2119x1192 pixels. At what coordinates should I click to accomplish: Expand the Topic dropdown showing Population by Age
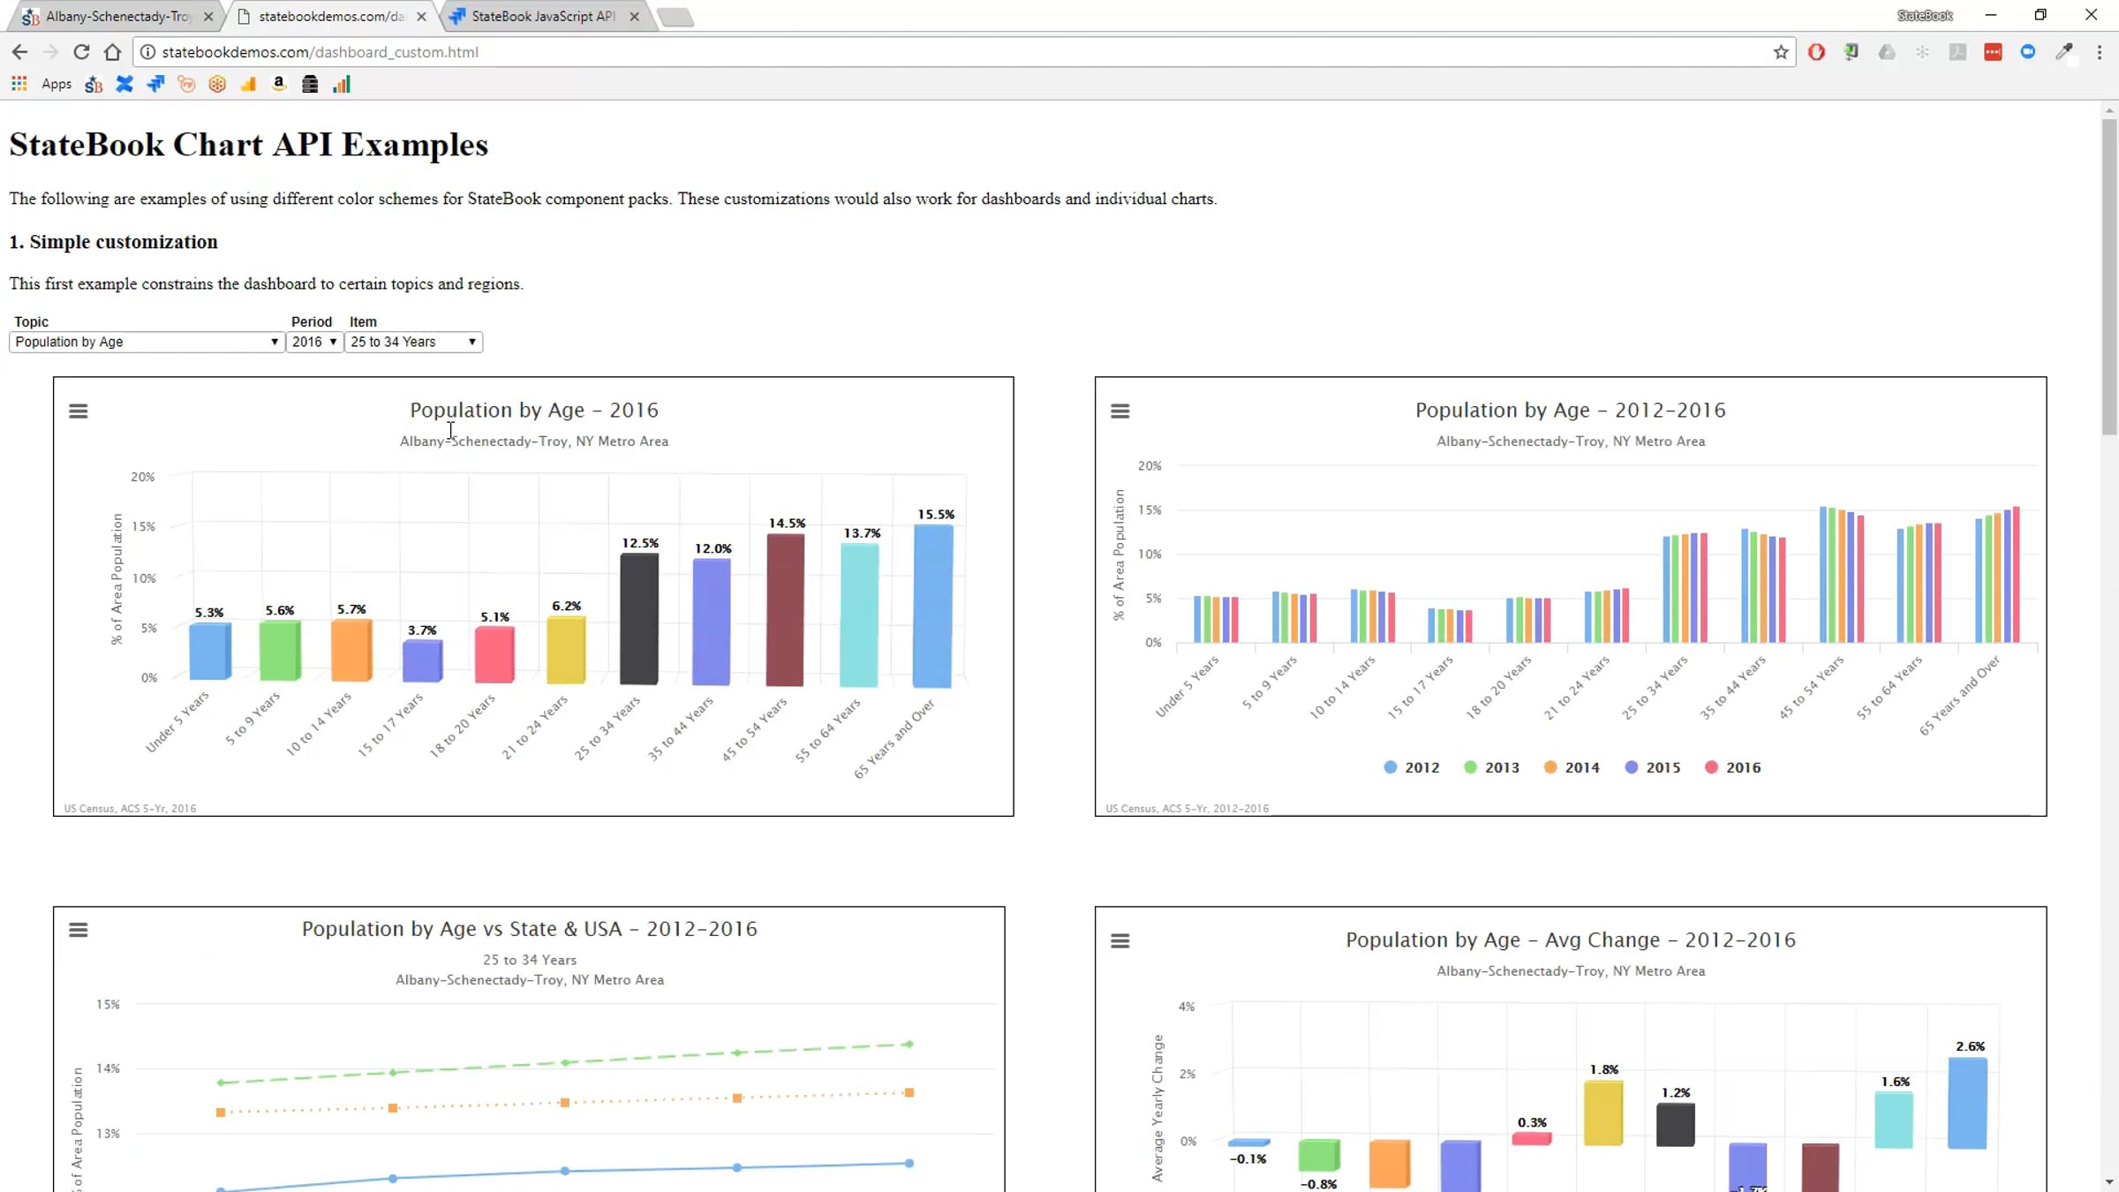pyautogui.click(x=147, y=342)
